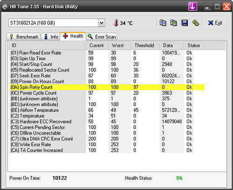Click the floppy disk save icon
The height and width of the screenshot is (190, 233).
185,23
